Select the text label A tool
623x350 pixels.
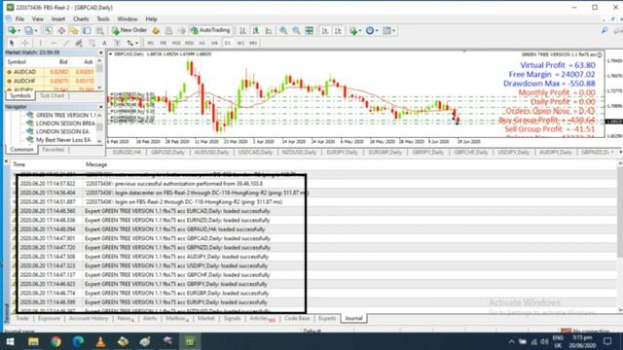[x=104, y=43]
